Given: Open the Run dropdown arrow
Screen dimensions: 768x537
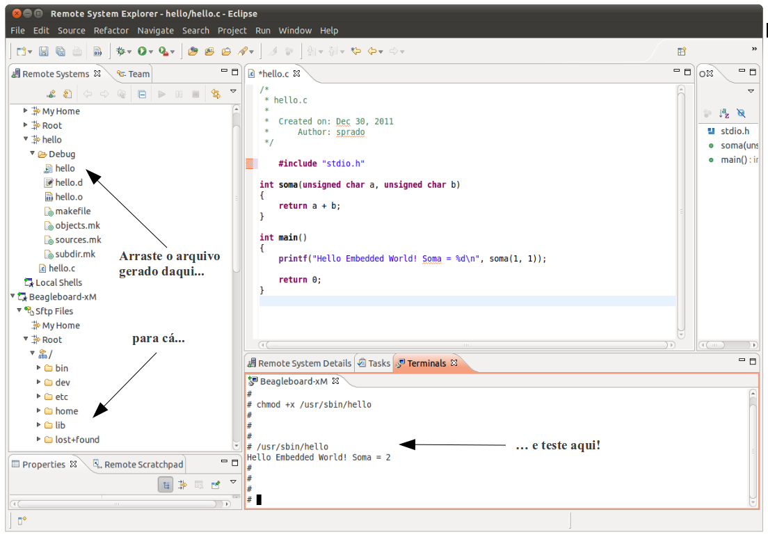Looking at the screenshot, I should tap(151, 52).
